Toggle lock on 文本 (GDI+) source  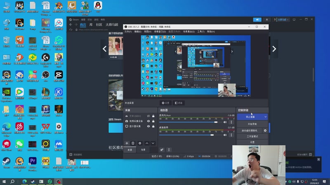(x=153, y=116)
